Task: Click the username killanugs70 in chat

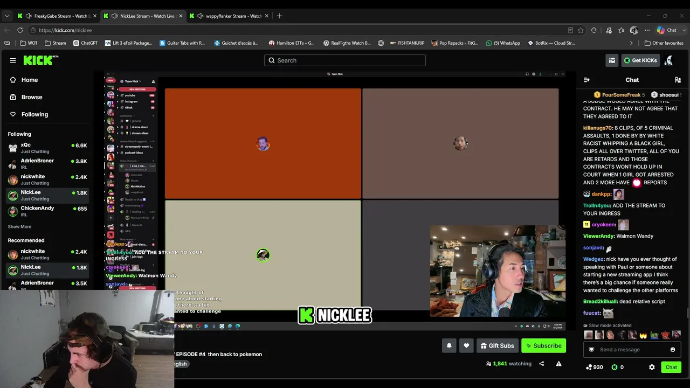Action: click(598, 128)
